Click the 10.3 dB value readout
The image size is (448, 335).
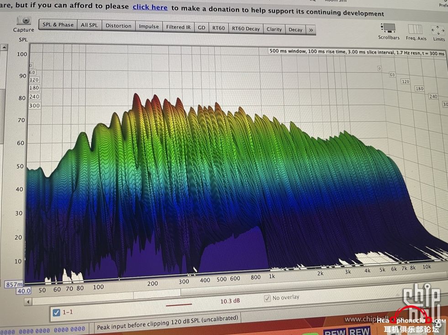pos(230,301)
